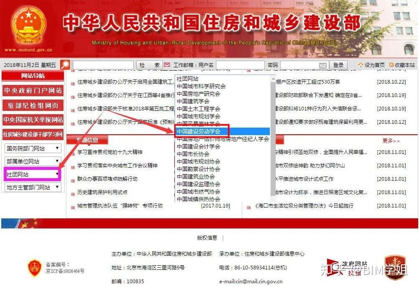The width and height of the screenshot is (419, 287).
Task: Click the red mail envelope icon
Action: 167,65
